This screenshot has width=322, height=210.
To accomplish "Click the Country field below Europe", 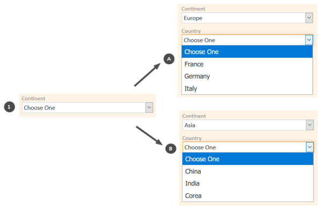I will tap(247, 40).
